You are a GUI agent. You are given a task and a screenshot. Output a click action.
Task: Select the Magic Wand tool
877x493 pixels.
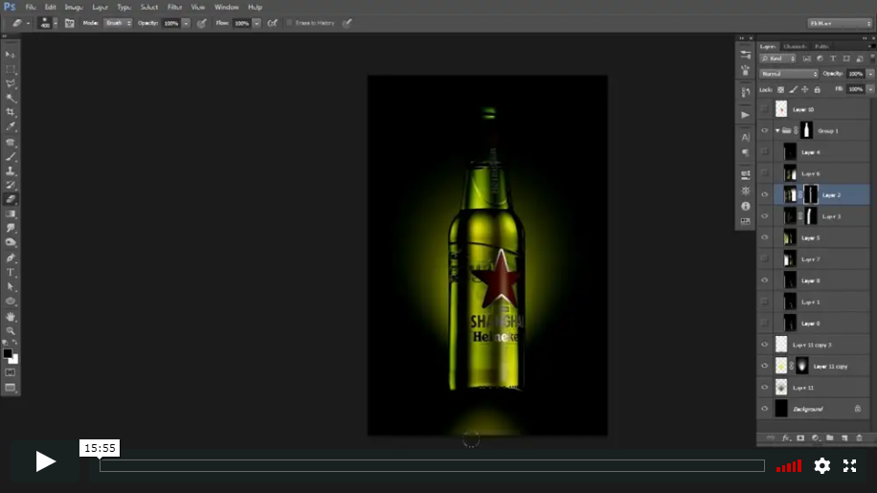[11, 98]
